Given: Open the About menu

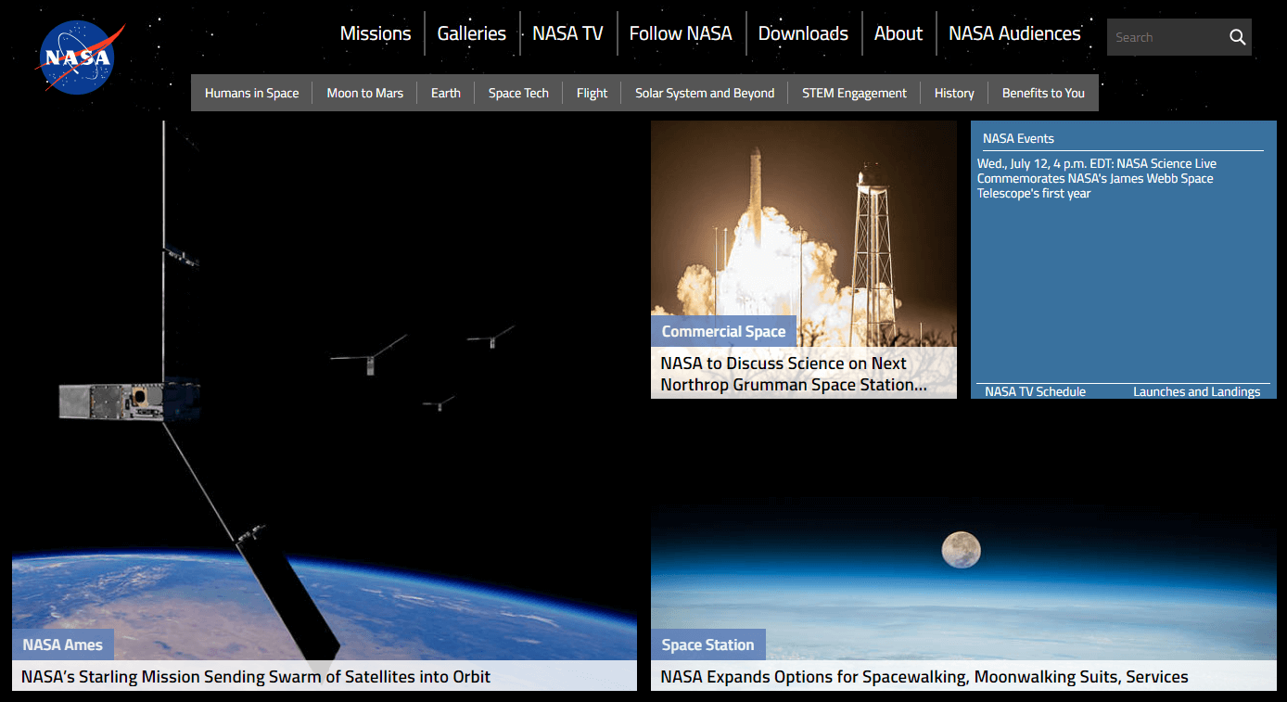Looking at the screenshot, I should tap(898, 33).
